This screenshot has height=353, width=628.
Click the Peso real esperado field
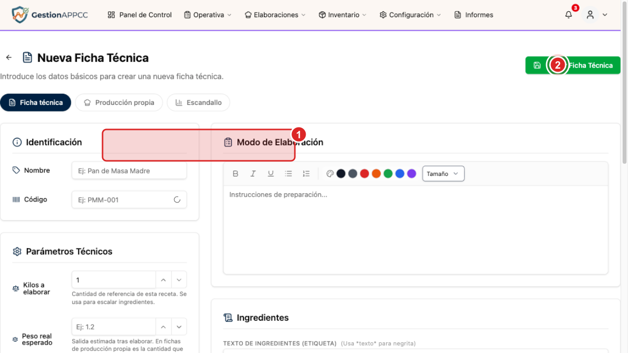pyautogui.click(x=114, y=327)
